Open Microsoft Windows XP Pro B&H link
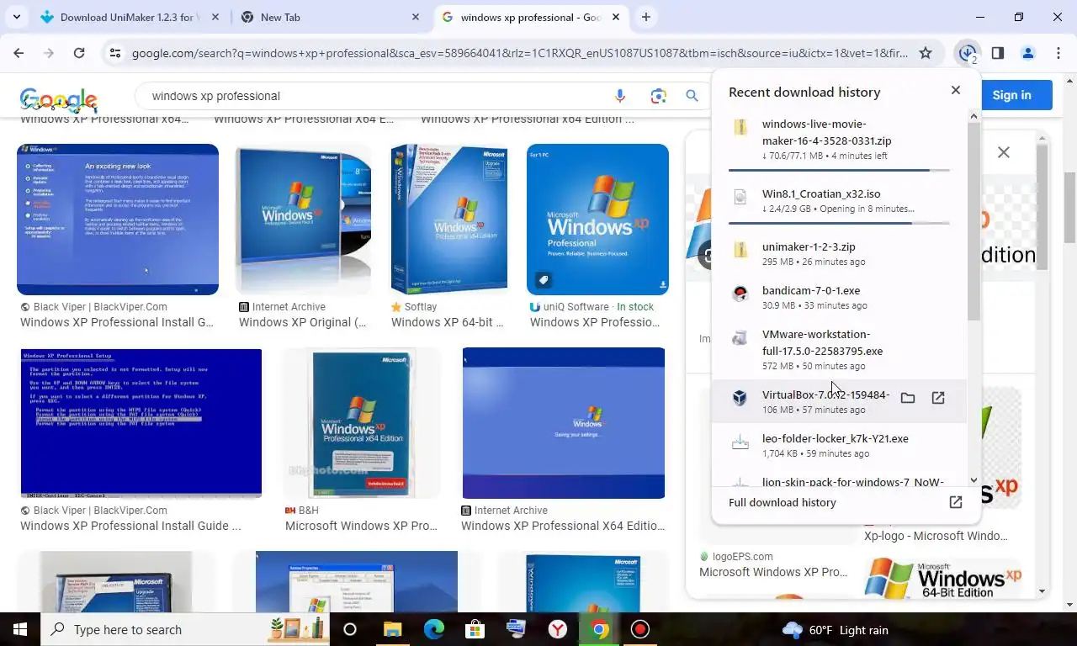This screenshot has height=646, width=1077. click(x=362, y=526)
